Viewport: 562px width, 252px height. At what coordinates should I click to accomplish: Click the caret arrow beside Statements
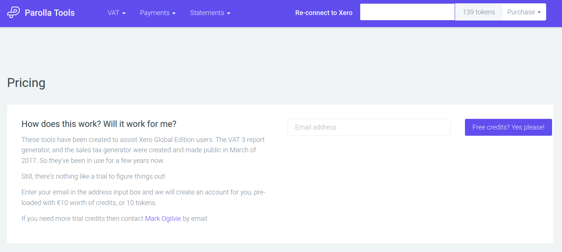pyautogui.click(x=229, y=13)
